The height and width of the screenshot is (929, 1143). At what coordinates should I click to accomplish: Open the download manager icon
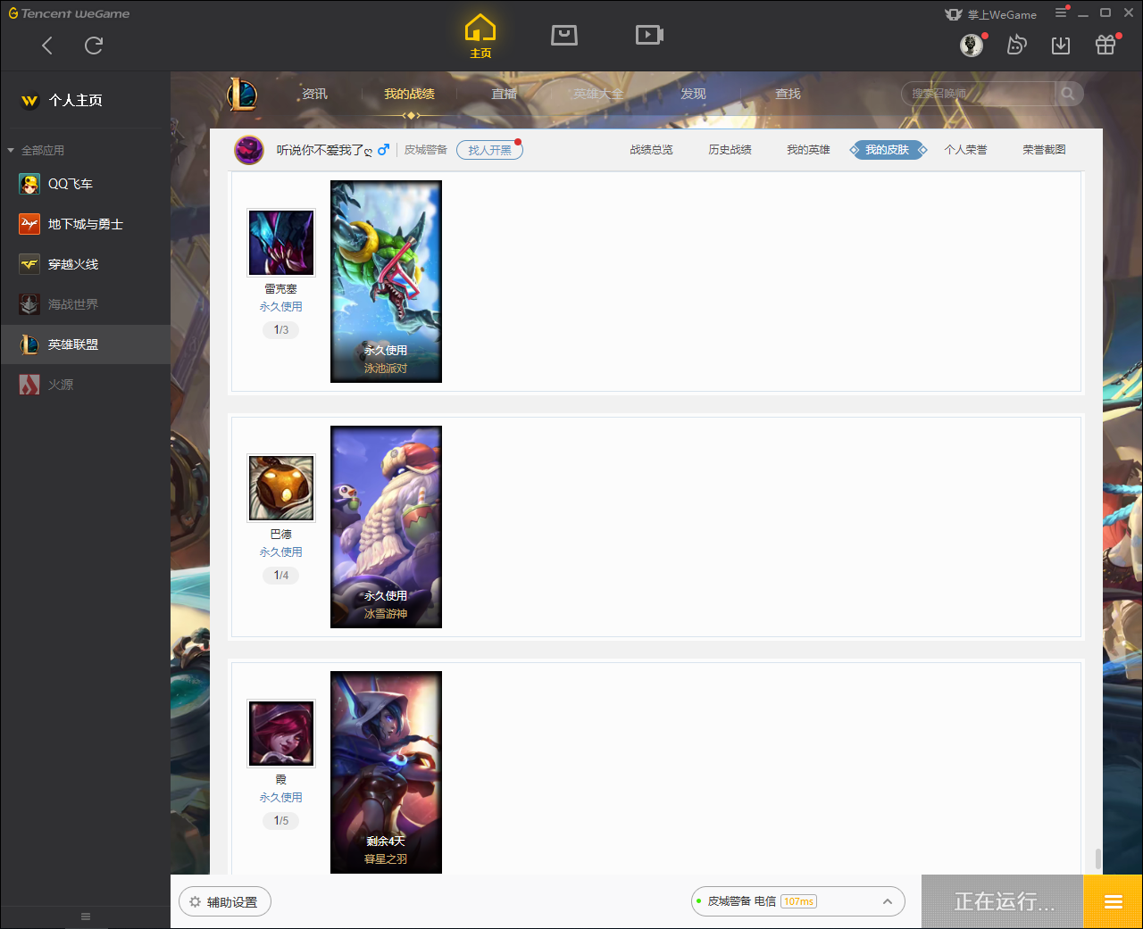(x=1061, y=46)
